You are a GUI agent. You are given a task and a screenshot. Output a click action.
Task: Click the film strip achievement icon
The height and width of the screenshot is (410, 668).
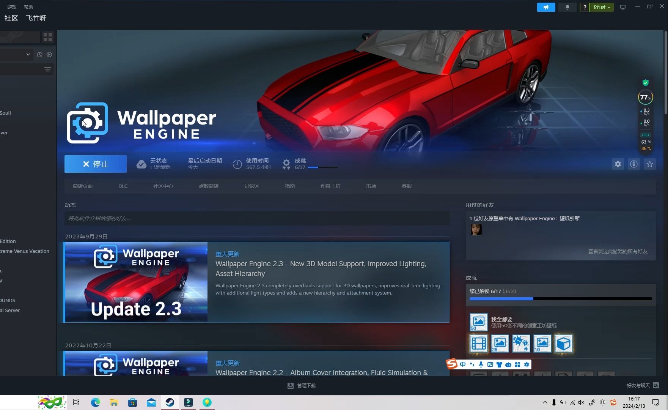[x=479, y=344]
